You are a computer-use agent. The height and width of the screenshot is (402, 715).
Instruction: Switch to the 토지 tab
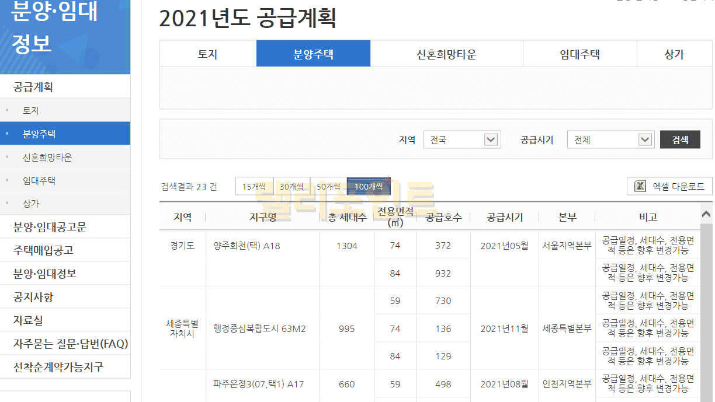coord(208,54)
